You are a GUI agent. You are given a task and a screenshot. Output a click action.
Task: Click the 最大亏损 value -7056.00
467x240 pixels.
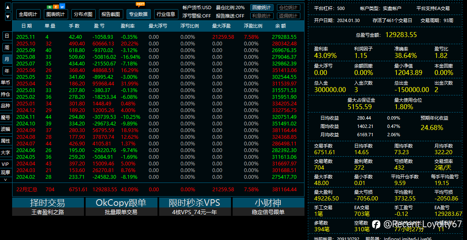(366, 198)
